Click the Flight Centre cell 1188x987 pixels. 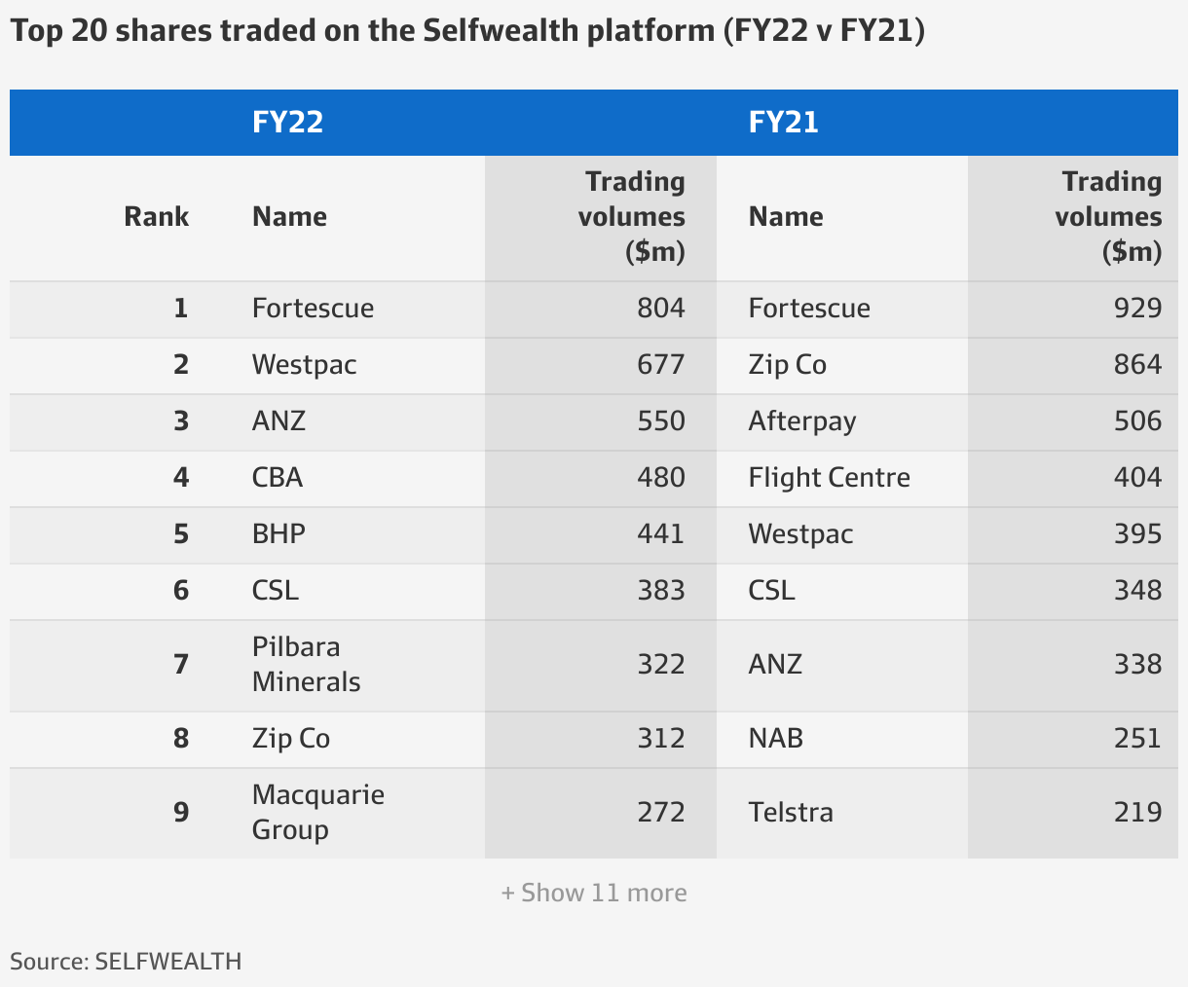829,478
